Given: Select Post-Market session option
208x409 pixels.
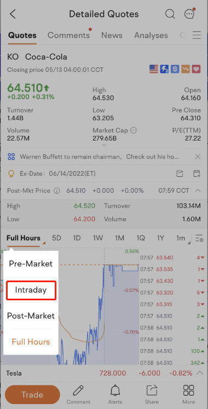Looking at the screenshot, I should pyautogui.click(x=31, y=316).
